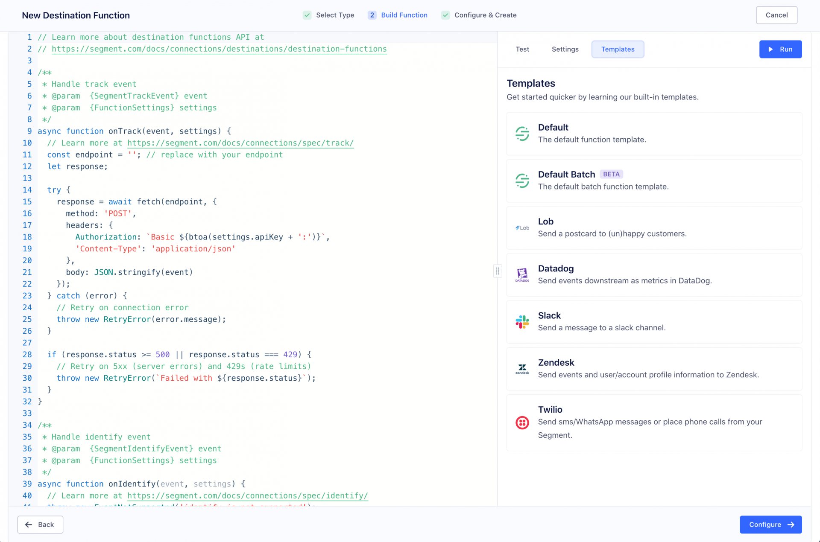Select the Templates tab

tap(618, 49)
